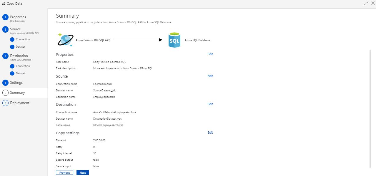Expand the wizard to full screen

[366, 3]
